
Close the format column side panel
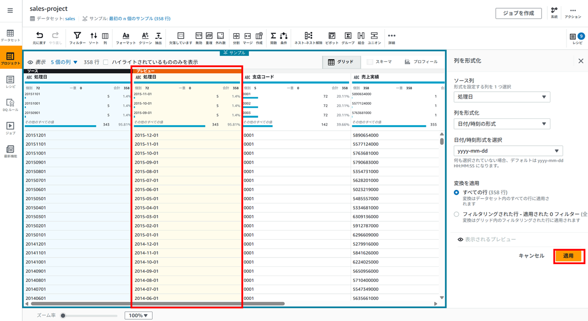tap(580, 61)
